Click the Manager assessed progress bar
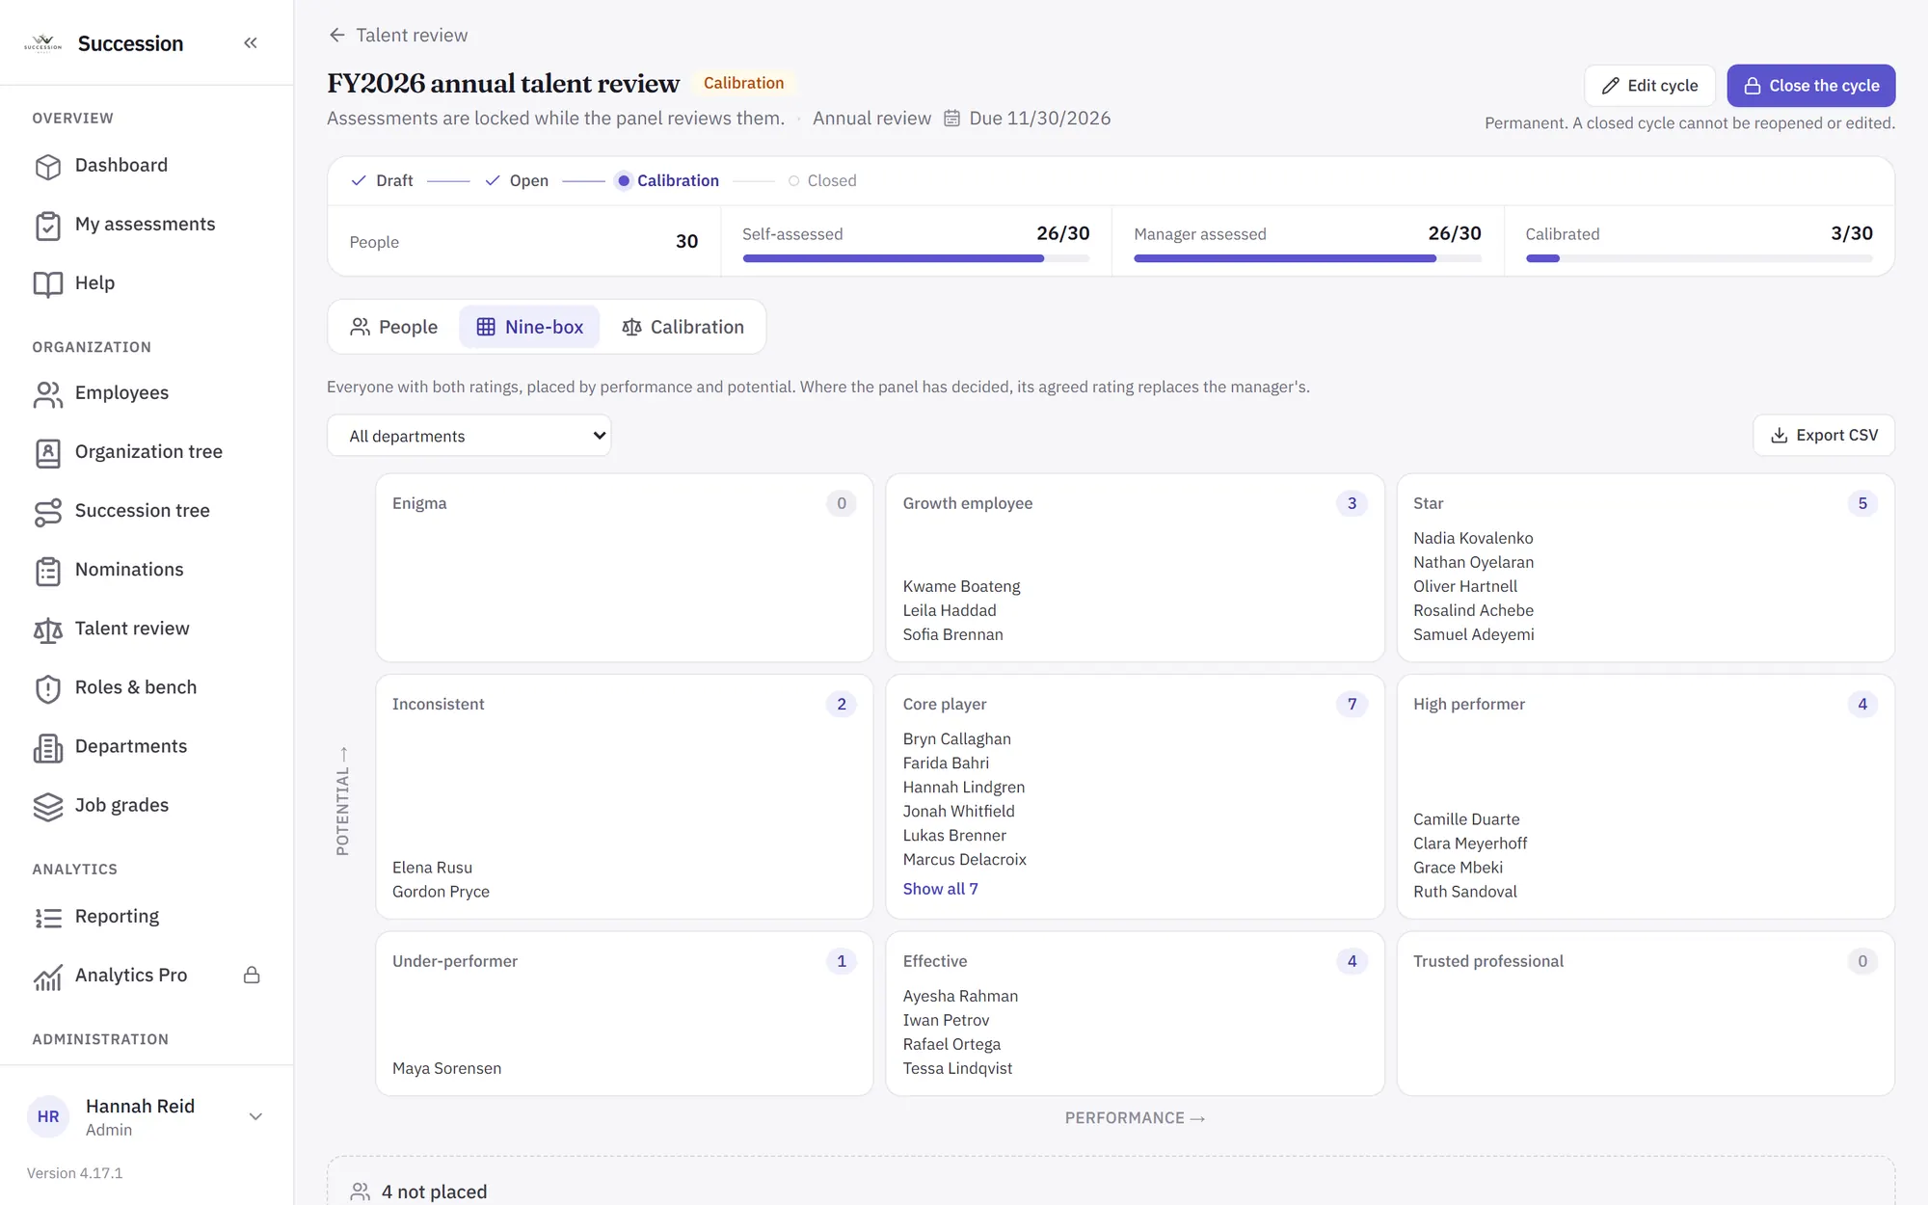This screenshot has height=1205, width=1928. [x=1307, y=258]
